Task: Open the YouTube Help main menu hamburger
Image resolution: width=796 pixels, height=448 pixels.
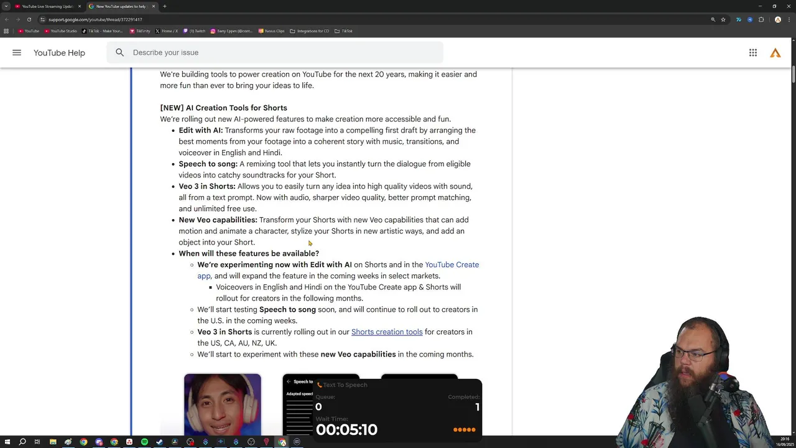Action: (17, 53)
